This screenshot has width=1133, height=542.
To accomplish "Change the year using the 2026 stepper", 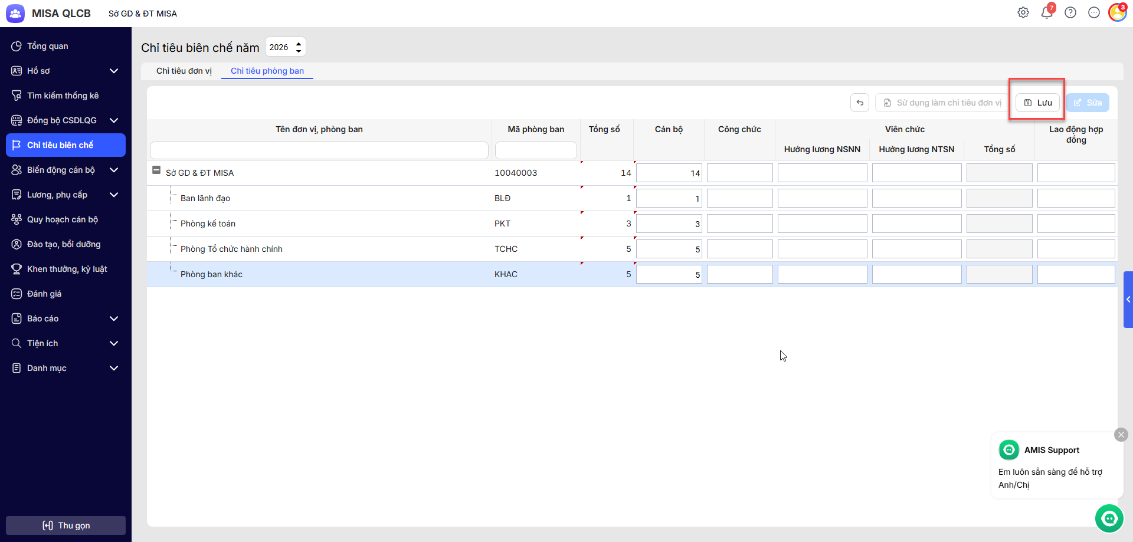I will pyautogui.click(x=299, y=47).
